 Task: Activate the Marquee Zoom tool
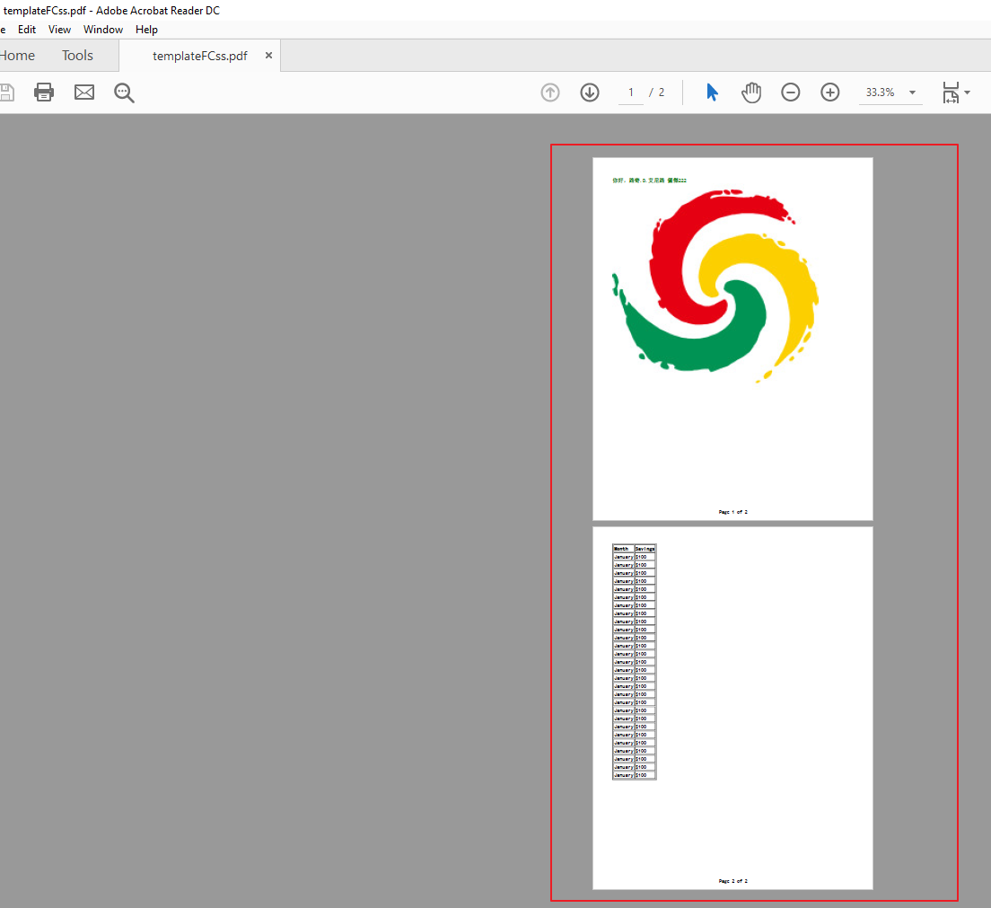pyautogui.click(x=124, y=92)
